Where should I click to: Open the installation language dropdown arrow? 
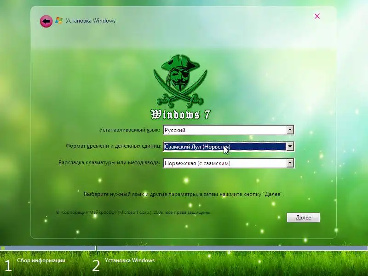[290, 130]
